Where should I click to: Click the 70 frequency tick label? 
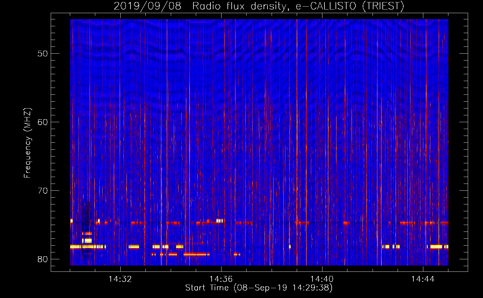(x=43, y=191)
